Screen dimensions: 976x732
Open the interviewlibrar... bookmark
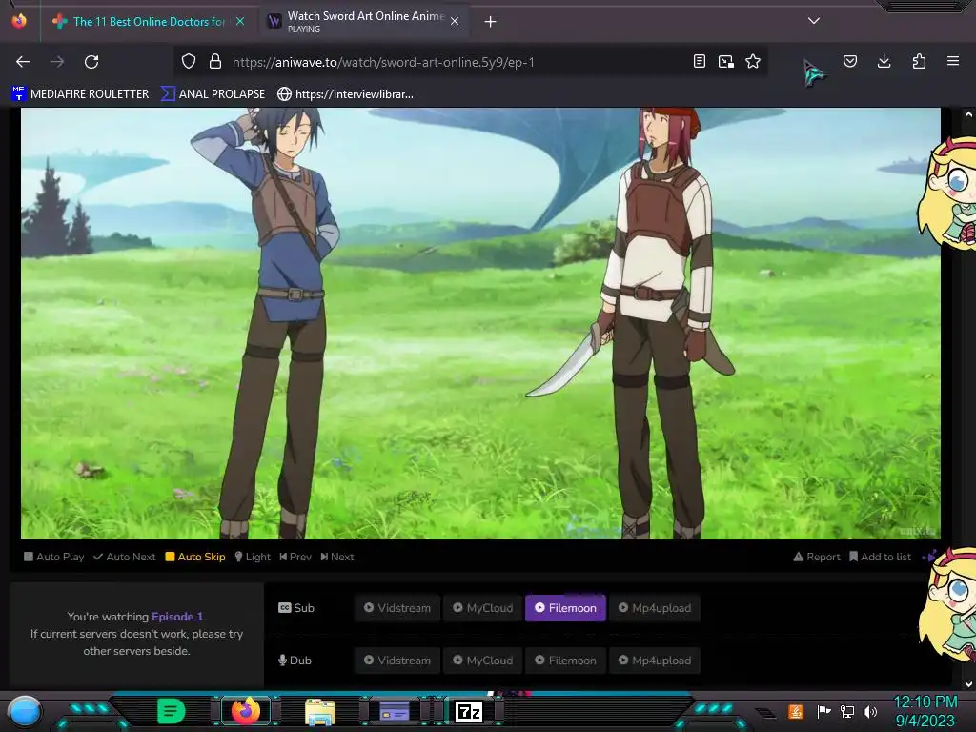[x=345, y=94]
